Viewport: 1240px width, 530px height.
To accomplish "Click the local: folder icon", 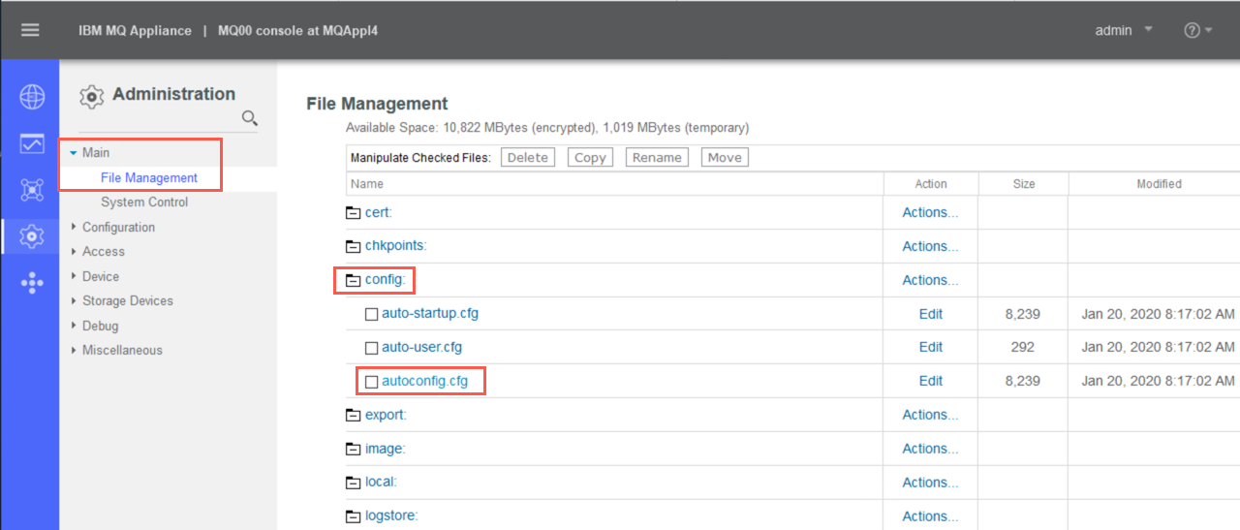I will pyautogui.click(x=353, y=483).
